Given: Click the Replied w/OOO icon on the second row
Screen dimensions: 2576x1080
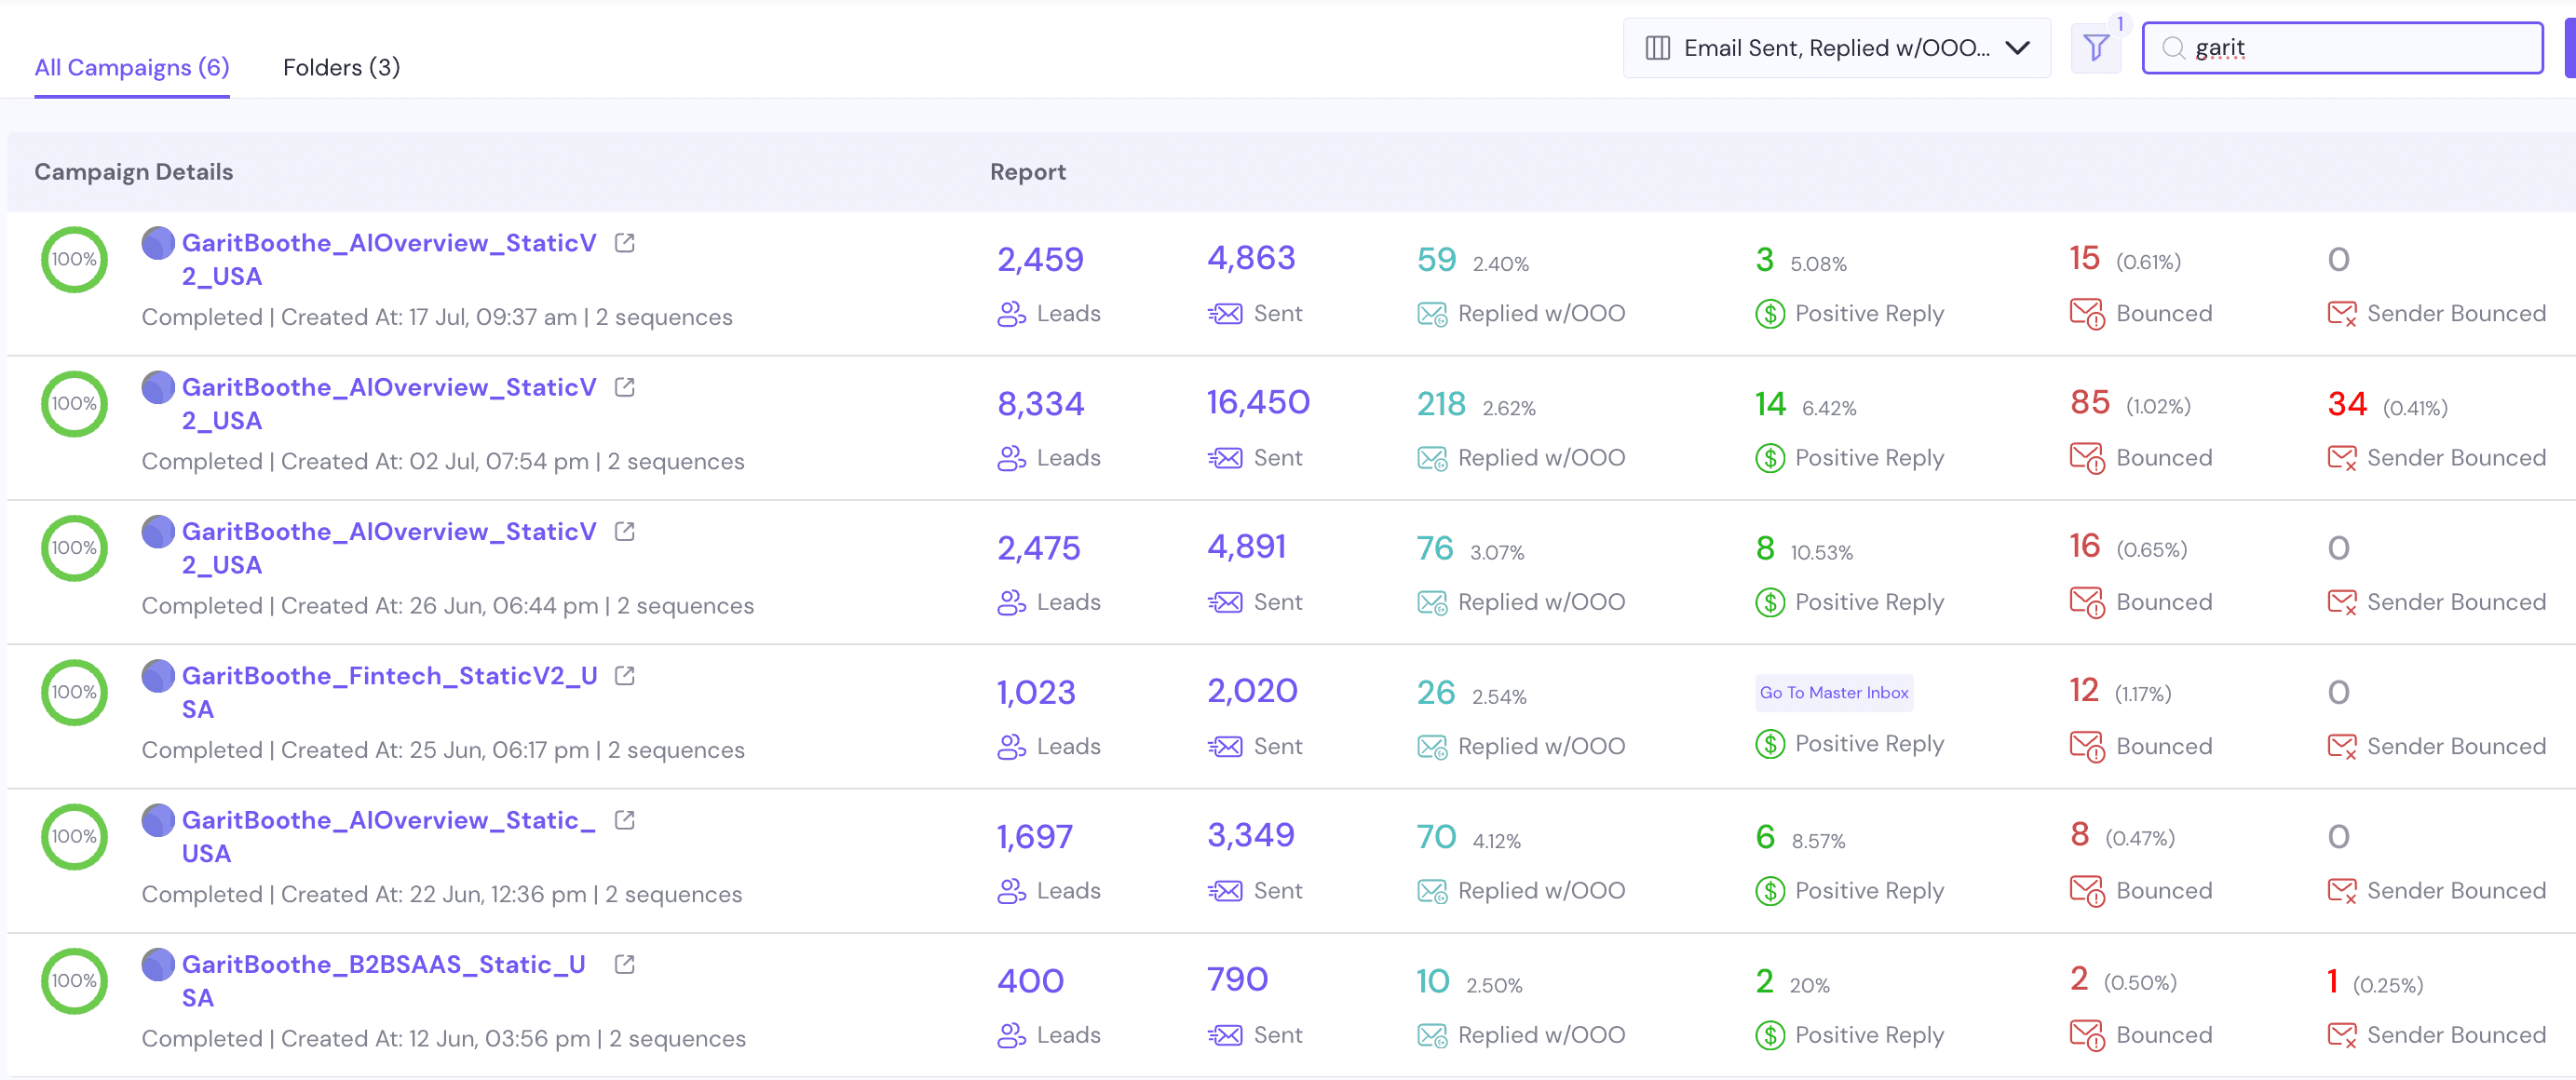Looking at the screenshot, I should click(x=1432, y=458).
